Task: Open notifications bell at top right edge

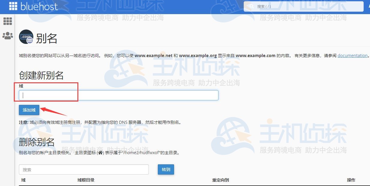Action: pyautogui.click(x=369, y=6)
